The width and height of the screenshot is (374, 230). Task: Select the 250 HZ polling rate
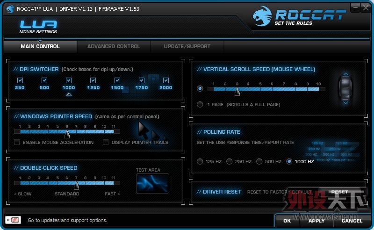point(230,162)
